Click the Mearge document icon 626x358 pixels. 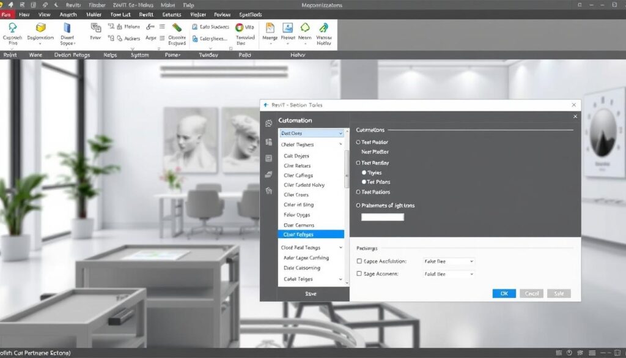click(x=270, y=28)
